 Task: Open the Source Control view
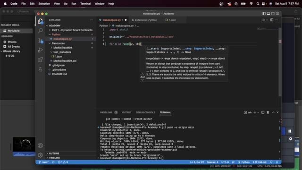(41, 40)
